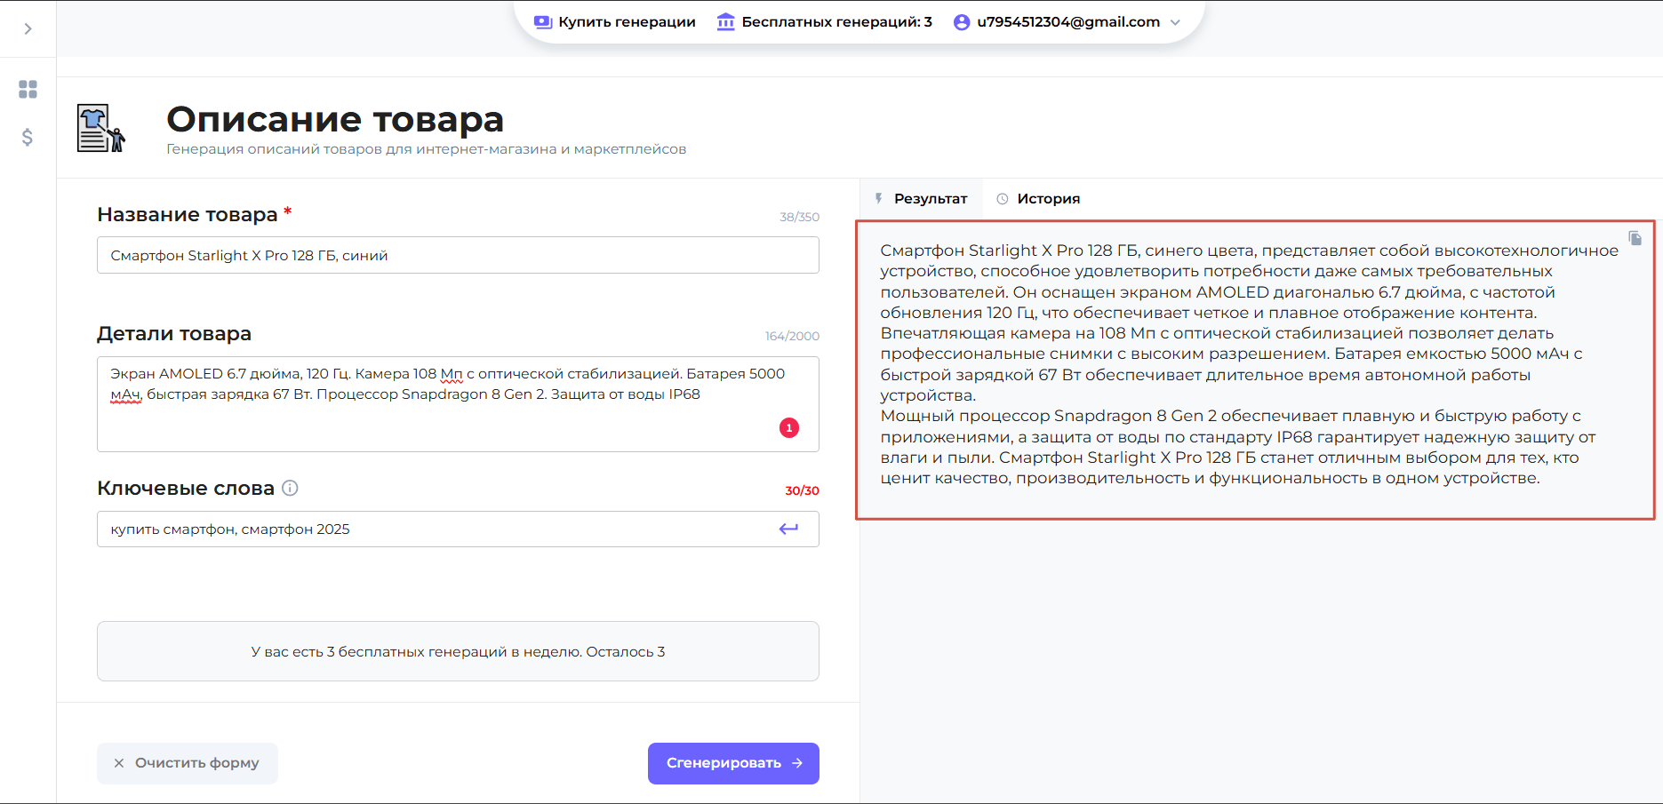Focus the Название товара input field
The image size is (1663, 804).
pos(458,255)
